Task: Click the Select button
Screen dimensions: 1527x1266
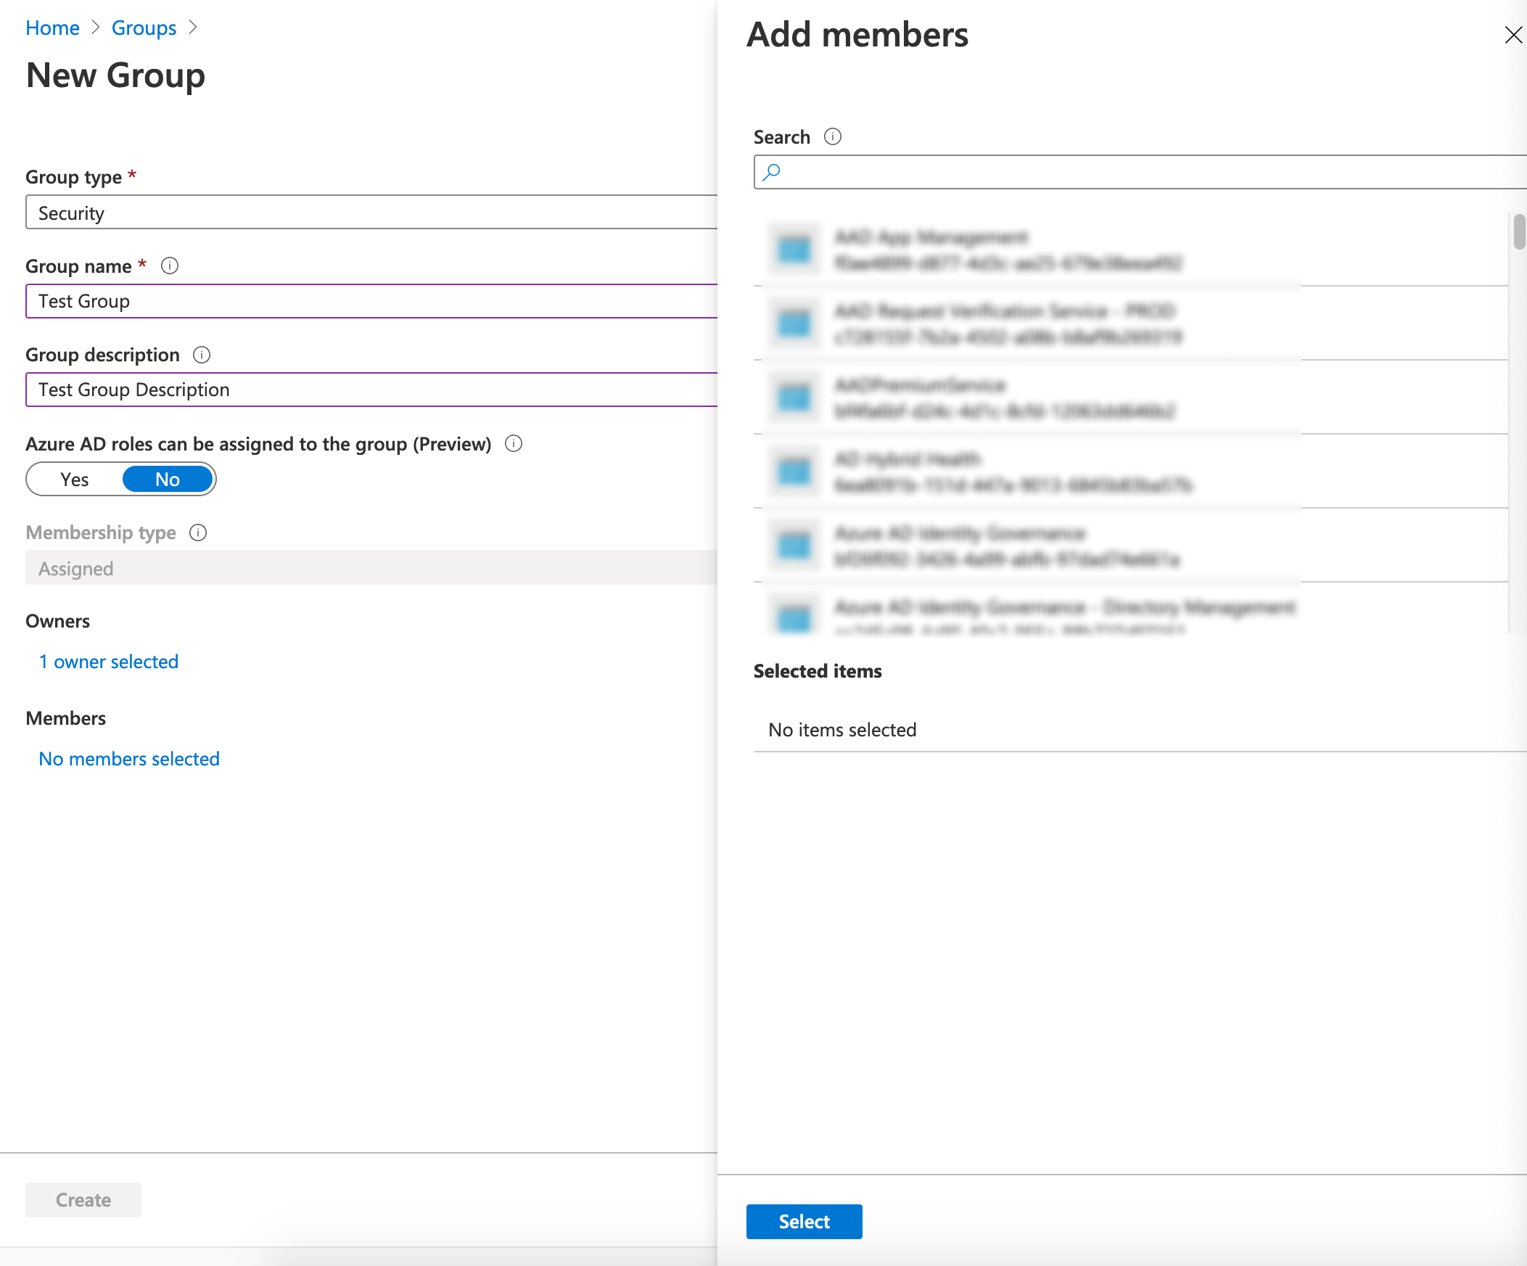Action: (804, 1222)
